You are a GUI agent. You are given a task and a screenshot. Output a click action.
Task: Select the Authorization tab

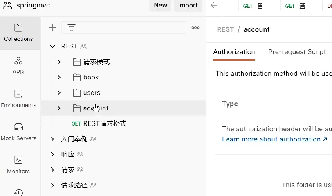click(x=234, y=52)
